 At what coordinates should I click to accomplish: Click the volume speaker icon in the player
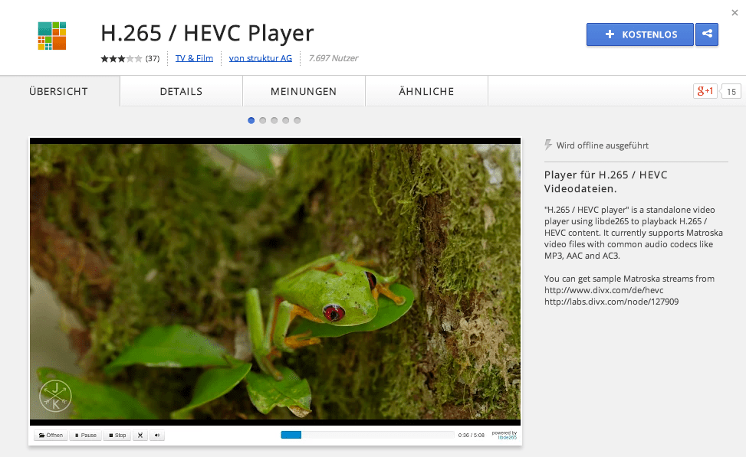(x=157, y=435)
